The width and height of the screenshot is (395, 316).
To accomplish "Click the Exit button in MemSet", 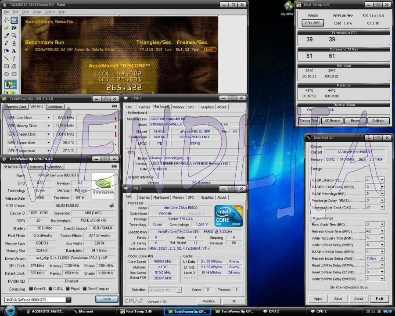I will point(380,299).
